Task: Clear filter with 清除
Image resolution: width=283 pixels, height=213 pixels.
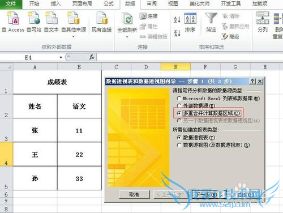Action: tap(230, 16)
